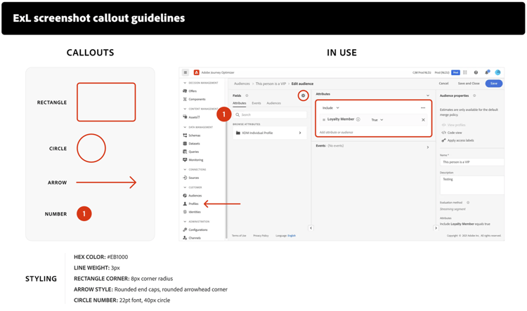Image resolution: width=527 pixels, height=311 pixels.
Task: Click the Audiences breadcrumb
Action: (242, 84)
